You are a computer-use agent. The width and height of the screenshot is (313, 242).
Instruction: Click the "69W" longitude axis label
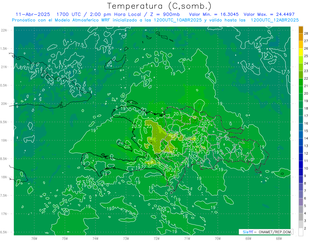[248, 238]
